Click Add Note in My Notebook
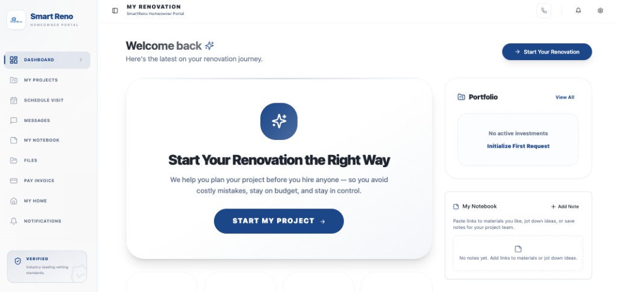This screenshot has height=292, width=617. pyautogui.click(x=565, y=207)
